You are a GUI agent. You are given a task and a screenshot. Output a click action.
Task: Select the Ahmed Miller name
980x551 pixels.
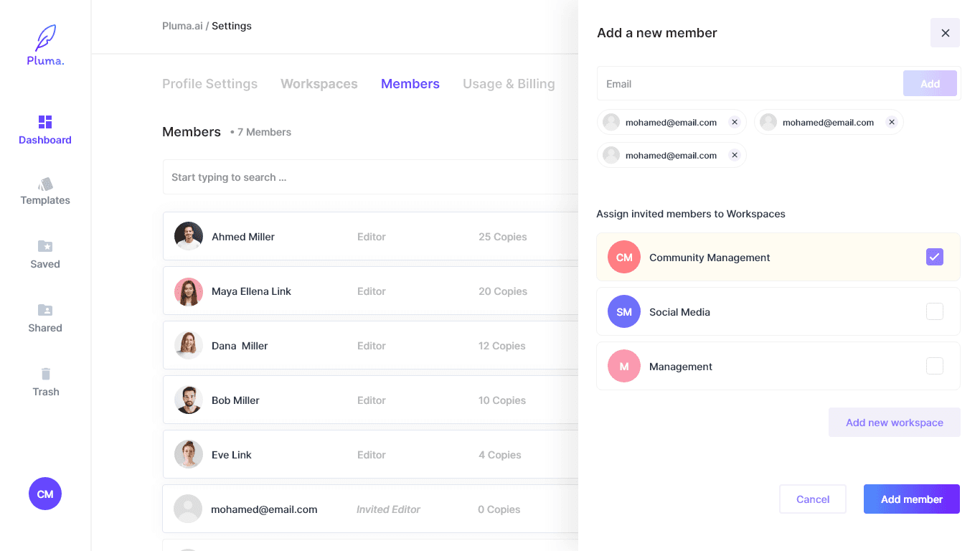pos(243,237)
